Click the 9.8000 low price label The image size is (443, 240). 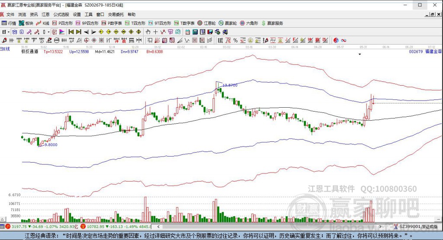[x=51, y=144]
